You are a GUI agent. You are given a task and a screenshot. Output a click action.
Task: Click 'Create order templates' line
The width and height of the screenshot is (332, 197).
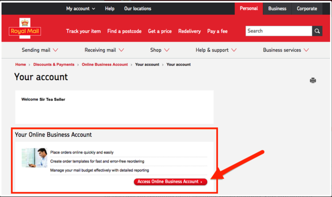click(x=97, y=161)
